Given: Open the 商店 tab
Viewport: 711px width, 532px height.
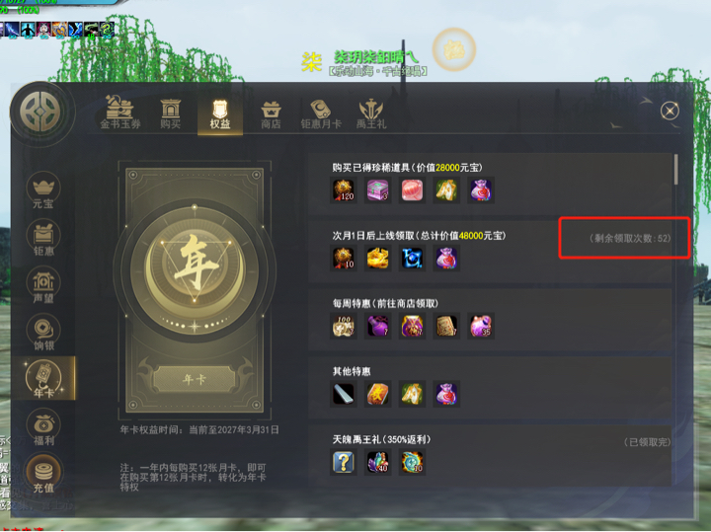Looking at the screenshot, I should (x=271, y=115).
